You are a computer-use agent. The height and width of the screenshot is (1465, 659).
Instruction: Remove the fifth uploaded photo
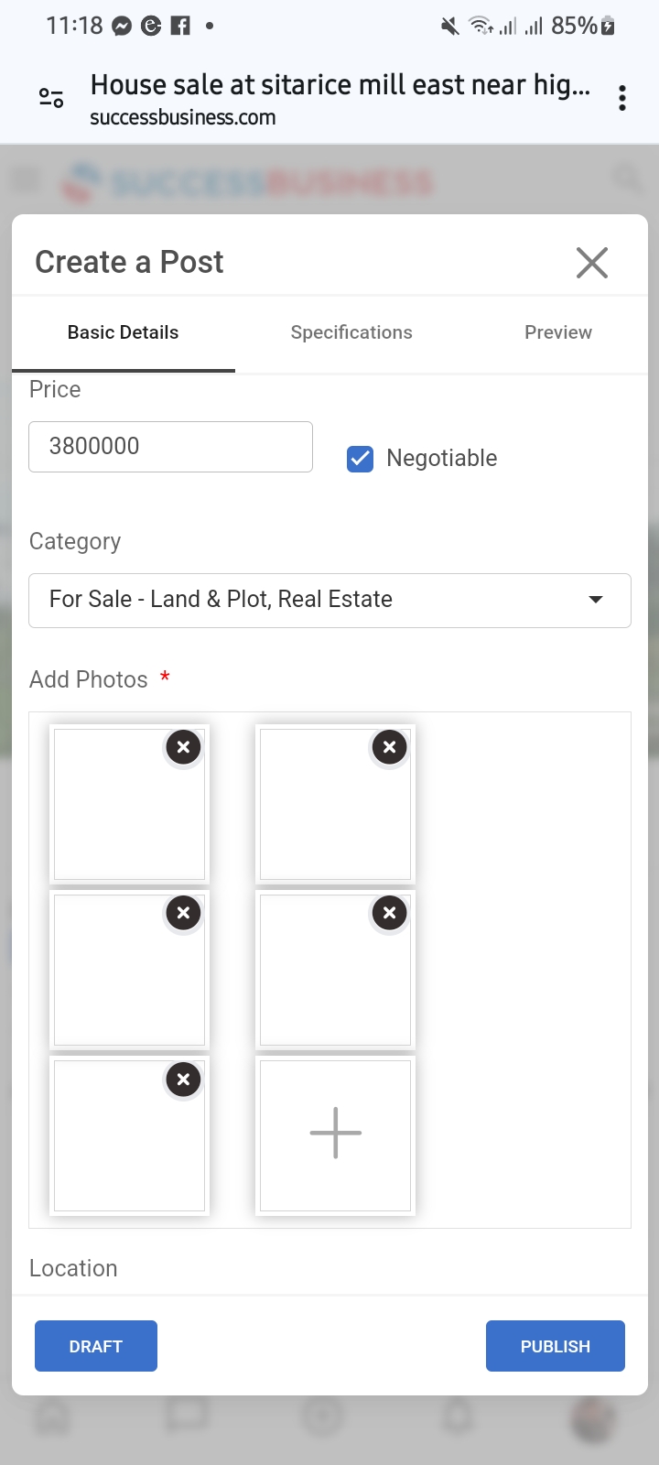[x=183, y=1080]
